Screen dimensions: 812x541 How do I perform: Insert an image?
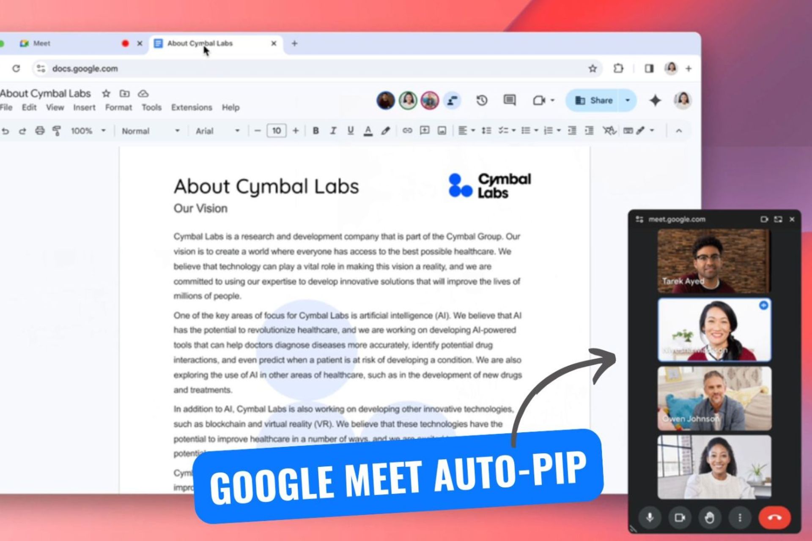(442, 131)
